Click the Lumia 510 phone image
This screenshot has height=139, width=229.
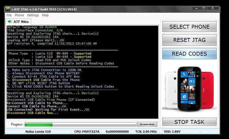(x=189, y=89)
